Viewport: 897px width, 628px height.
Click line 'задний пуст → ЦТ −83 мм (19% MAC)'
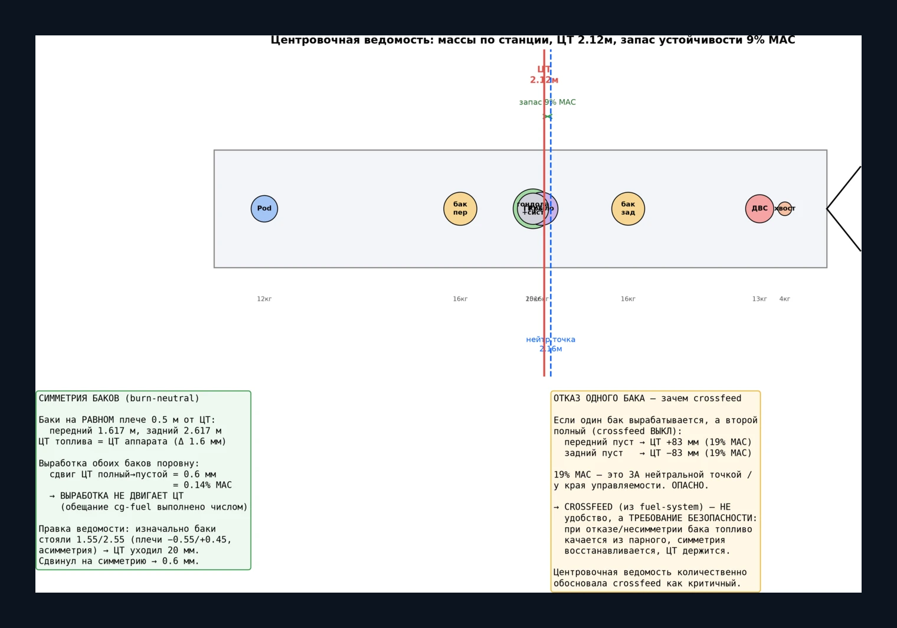click(x=658, y=453)
